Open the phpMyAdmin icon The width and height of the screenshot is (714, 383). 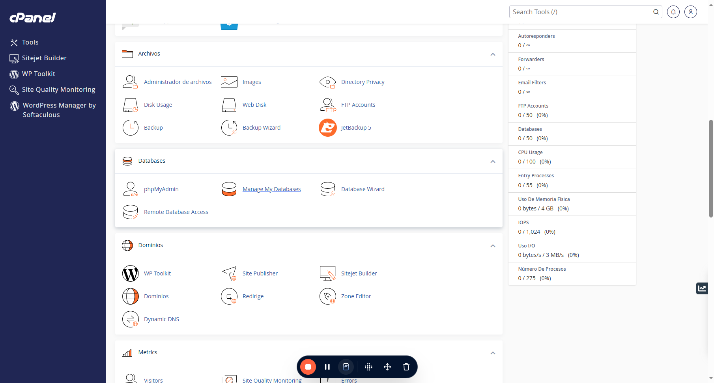click(131, 189)
